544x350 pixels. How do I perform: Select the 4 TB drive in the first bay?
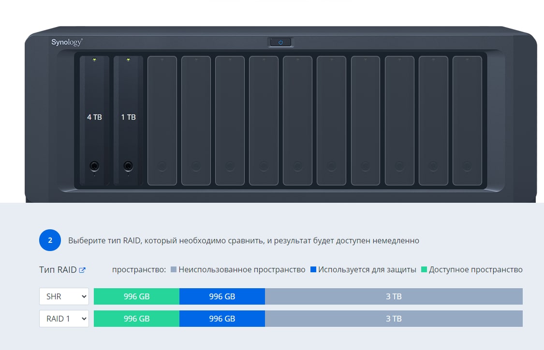[94, 121]
